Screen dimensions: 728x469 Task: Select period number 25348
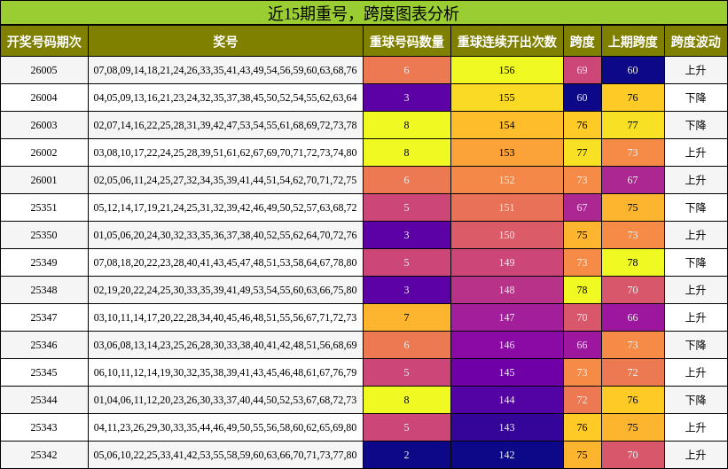click(x=44, y=290)
